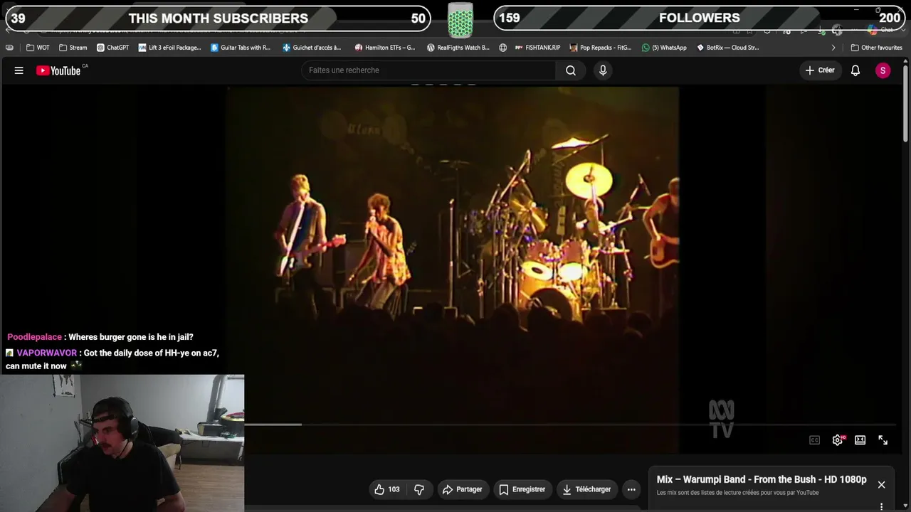Screen dimensions: 911x512
Task: Click the Partager share button
Action: click(x=463, y=489)
